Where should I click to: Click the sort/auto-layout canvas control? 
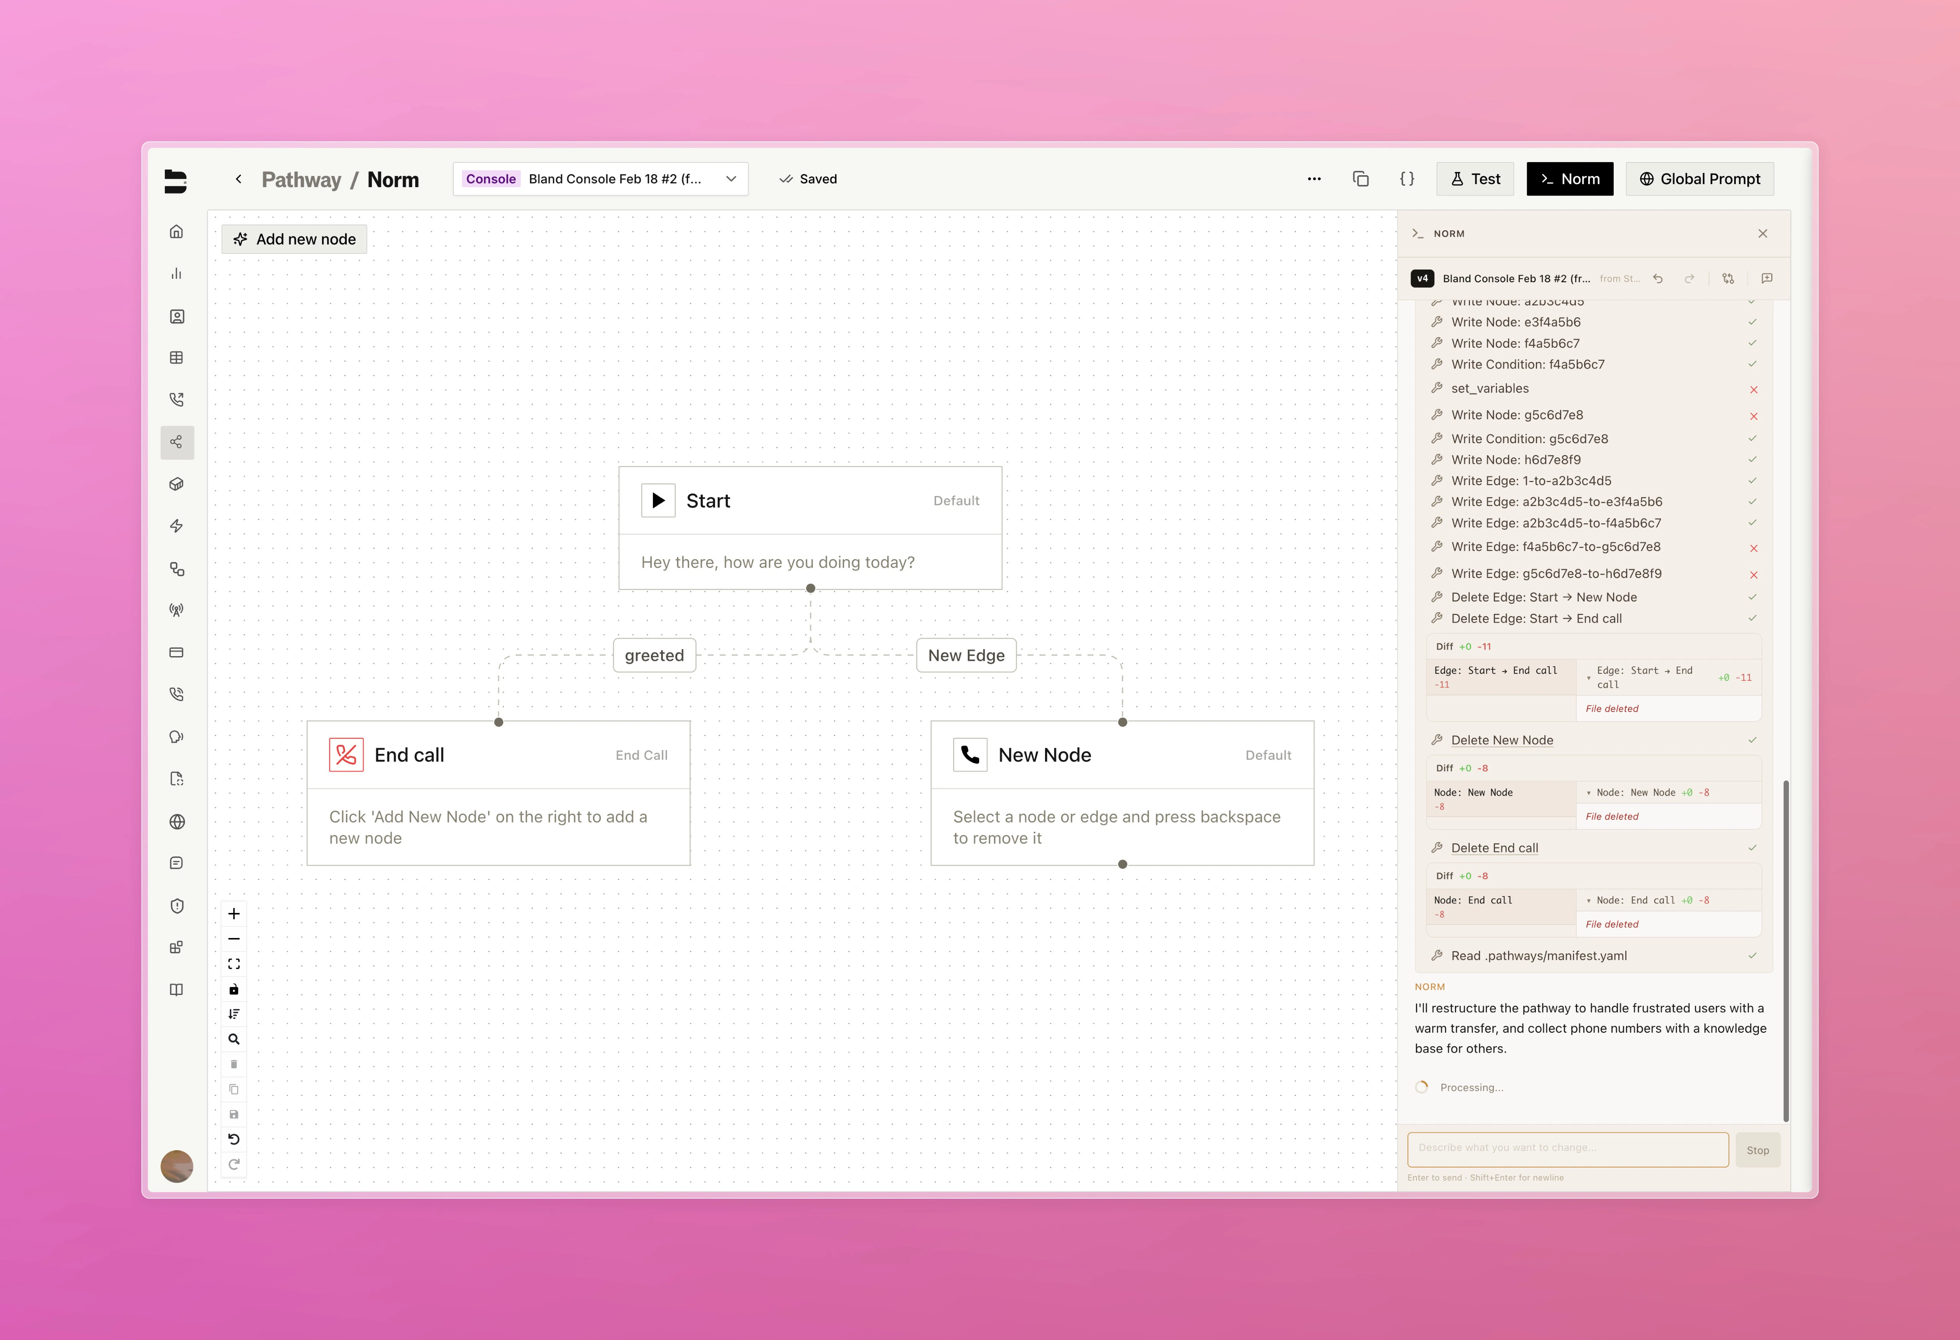click(233, 1014)
